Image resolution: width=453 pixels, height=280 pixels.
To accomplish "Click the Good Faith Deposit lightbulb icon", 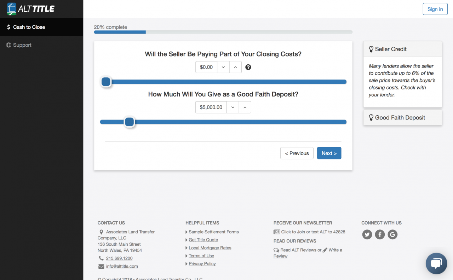I will pyautogui.click(x=371, y=118).
